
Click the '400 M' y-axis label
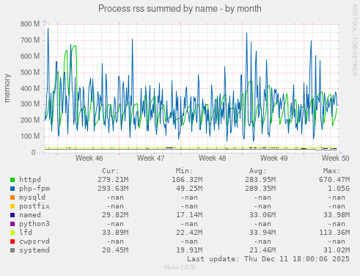tap(30, 88)
